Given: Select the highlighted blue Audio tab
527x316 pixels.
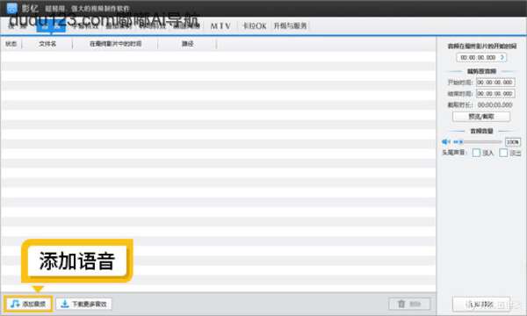Looking at the screenshot, I should tap(51, 26).
